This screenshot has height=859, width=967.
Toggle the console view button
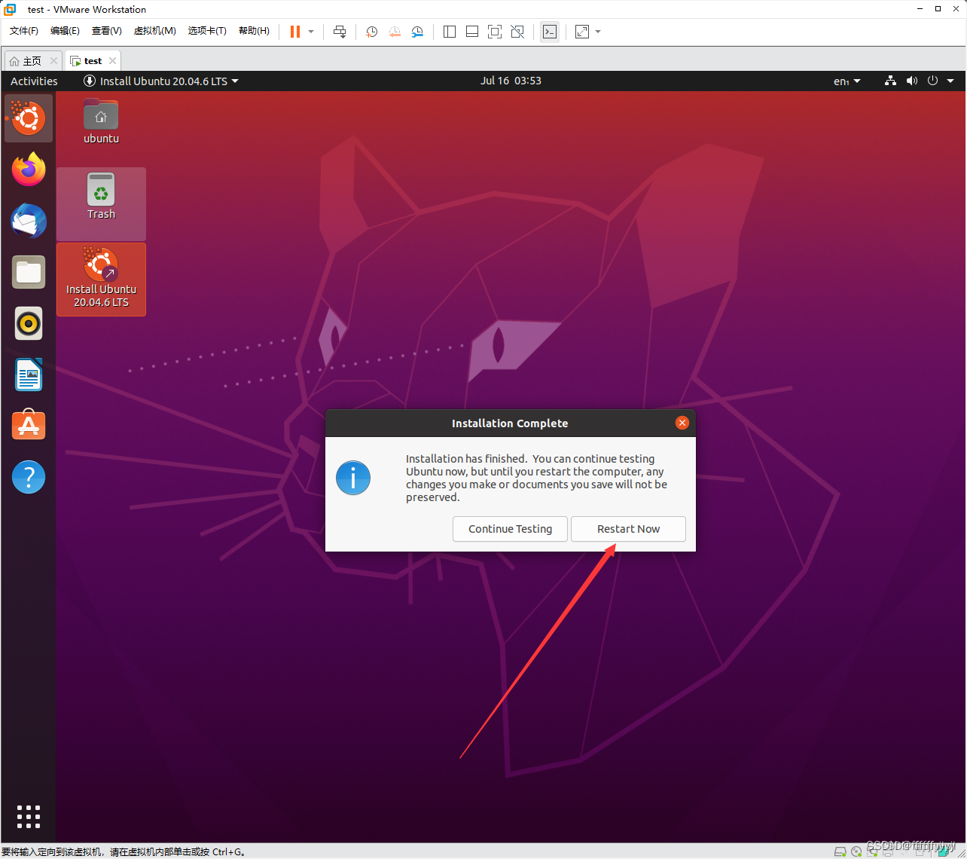[x=550, y=32]
